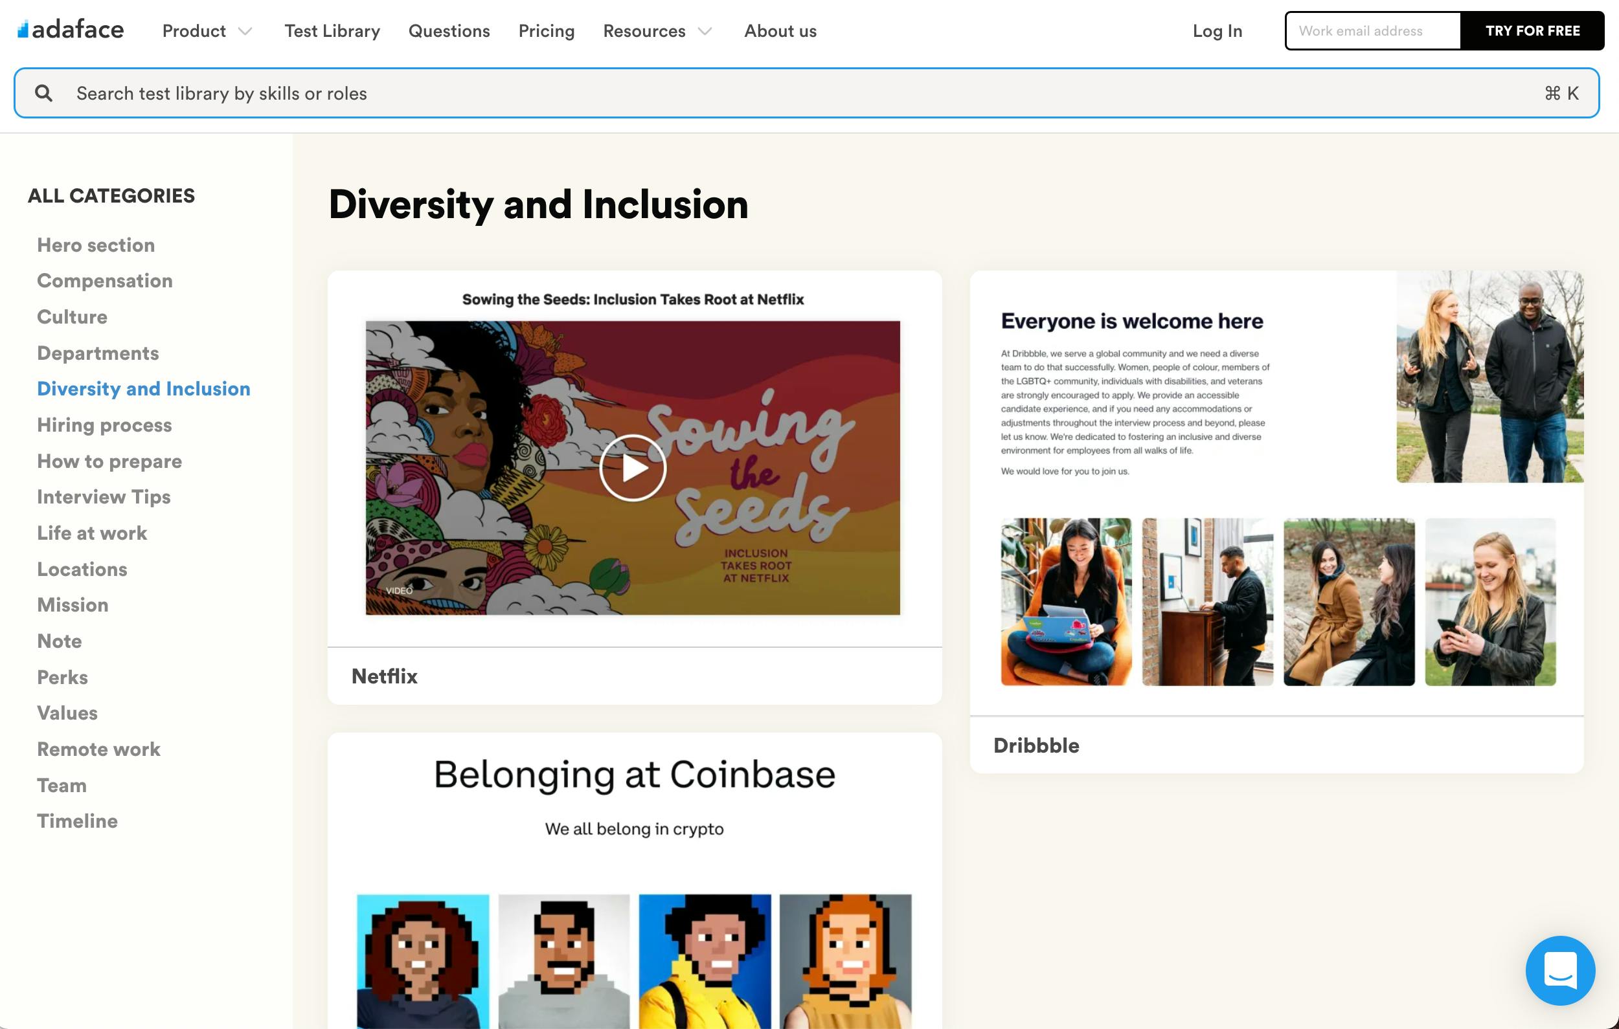The height and width of the screenshot is (1029, 1619).
Task: Click the TRY FOR FREE button
Action: point(1532,31)
